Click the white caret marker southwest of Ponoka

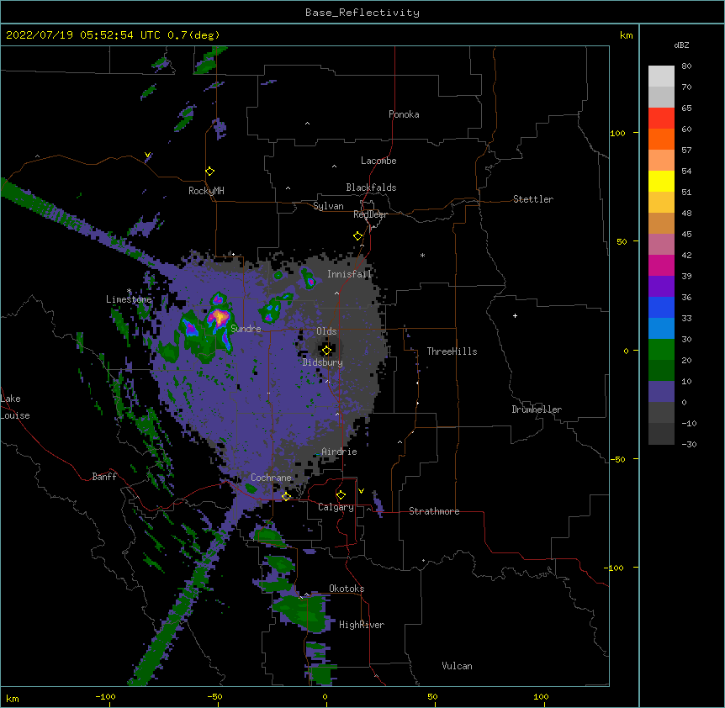coord(307,124)
